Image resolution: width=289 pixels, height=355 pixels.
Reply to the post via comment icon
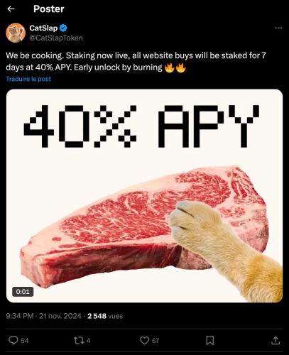(13, 340)
